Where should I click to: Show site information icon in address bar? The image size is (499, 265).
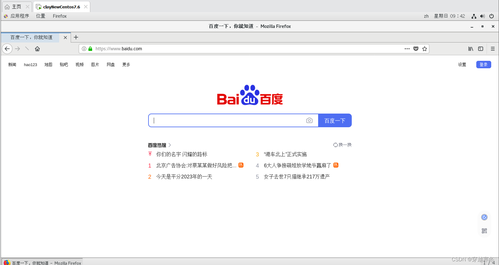(x=84, y=49)
